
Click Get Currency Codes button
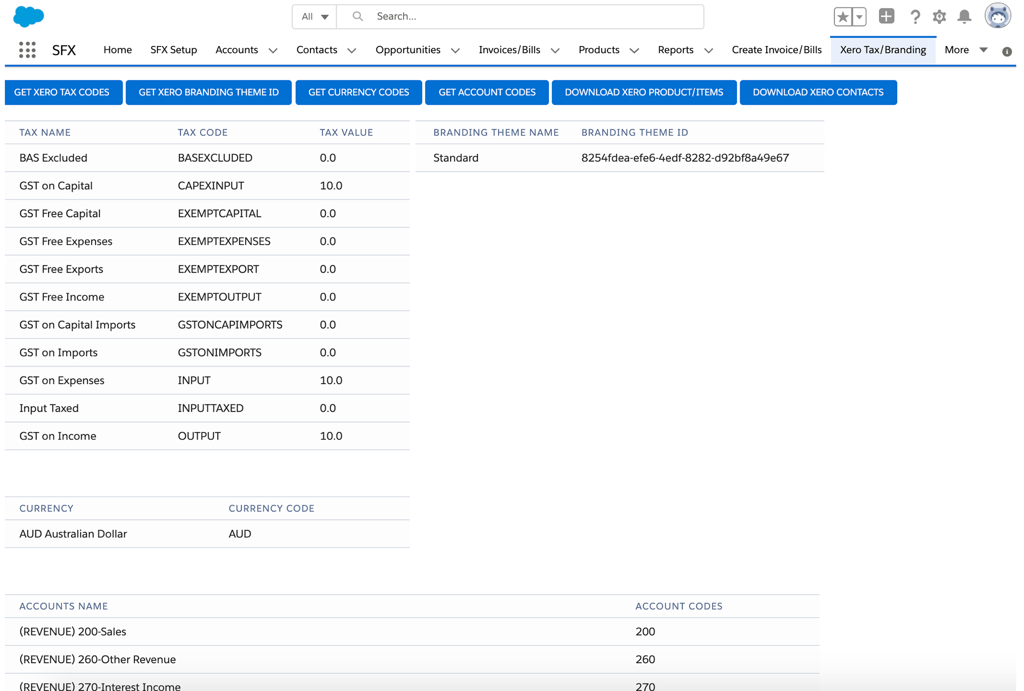point(359,92)
